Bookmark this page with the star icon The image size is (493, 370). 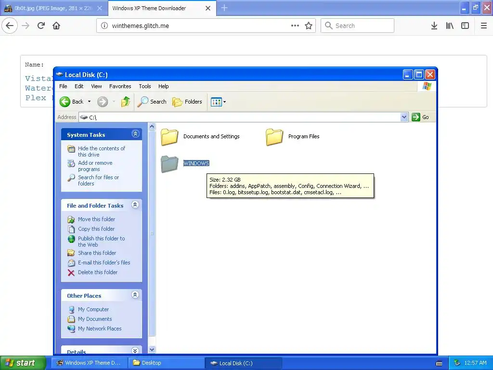tap(309, 26)
